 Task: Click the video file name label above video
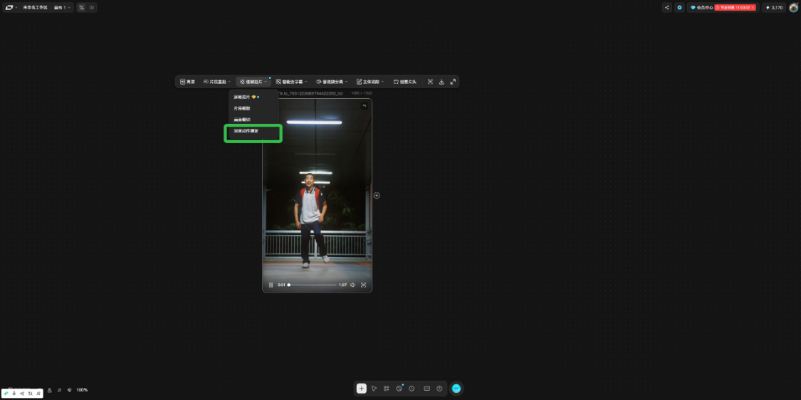pyautogui.click(x=310, y=93)
